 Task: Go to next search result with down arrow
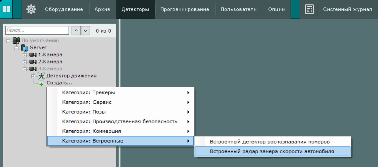85,30
